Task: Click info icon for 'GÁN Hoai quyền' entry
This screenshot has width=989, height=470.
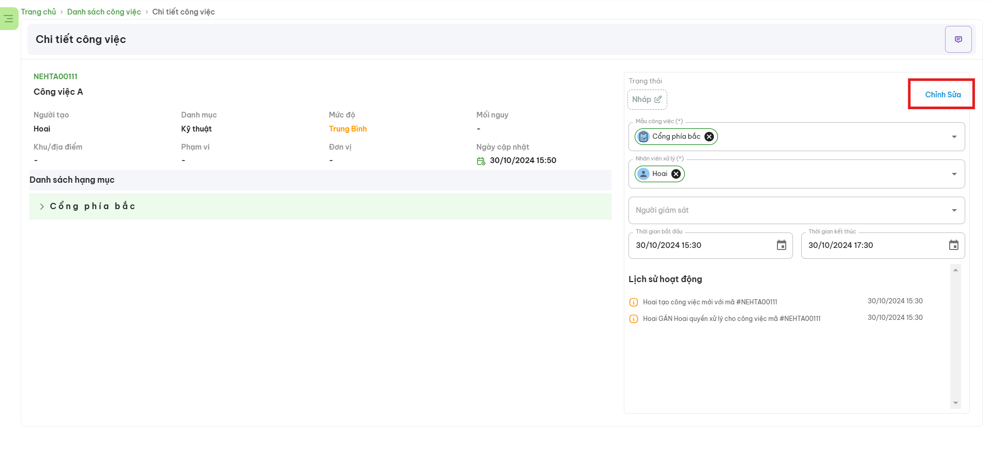Action: coord(633,319)
